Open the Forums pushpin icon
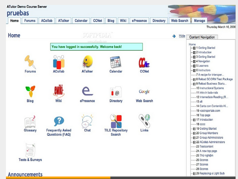Image resolution: width=238 pixels, height=179 pixels. (x=30, y=62)
